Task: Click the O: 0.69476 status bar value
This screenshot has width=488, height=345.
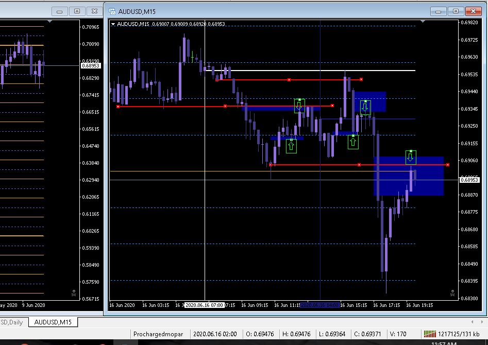Action: (260, 334)
